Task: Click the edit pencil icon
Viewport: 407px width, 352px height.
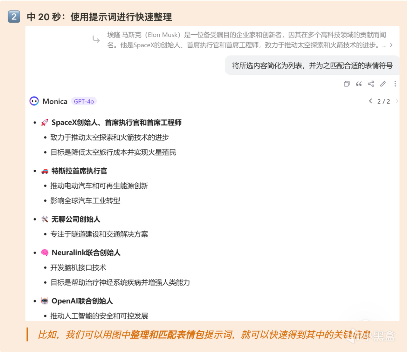Action: (x=383, y=84)
